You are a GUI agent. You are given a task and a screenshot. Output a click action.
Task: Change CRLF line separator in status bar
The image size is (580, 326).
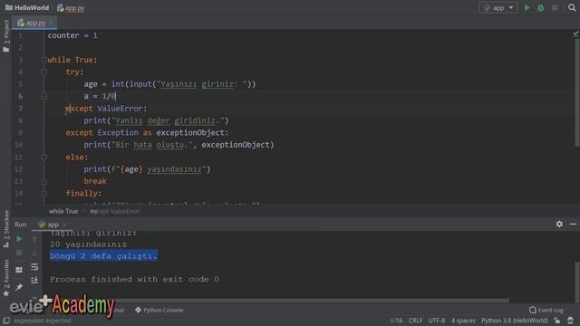[415, 321]
